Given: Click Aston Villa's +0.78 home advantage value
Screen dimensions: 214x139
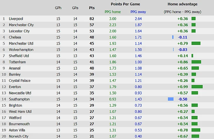Looking at the screenshot, I should (x=183, y=130).
